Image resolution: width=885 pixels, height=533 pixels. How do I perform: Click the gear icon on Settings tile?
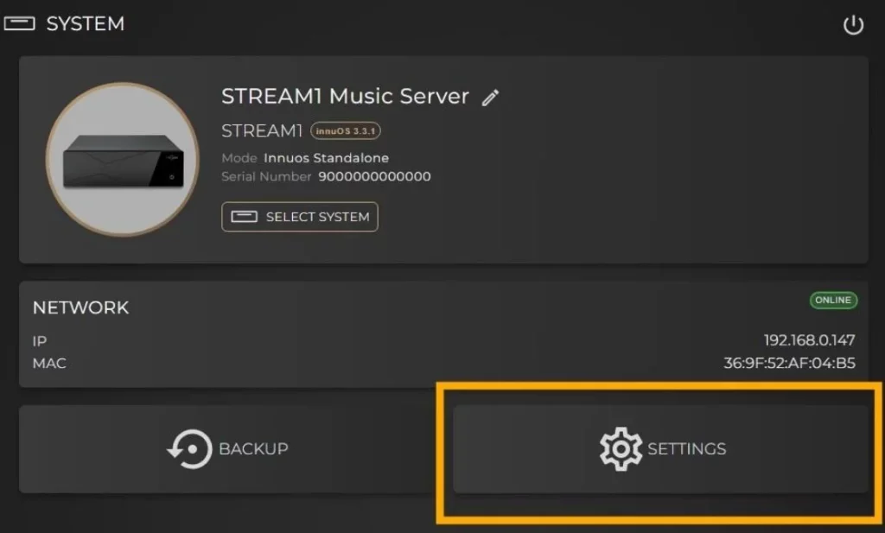tap(621, 449)
